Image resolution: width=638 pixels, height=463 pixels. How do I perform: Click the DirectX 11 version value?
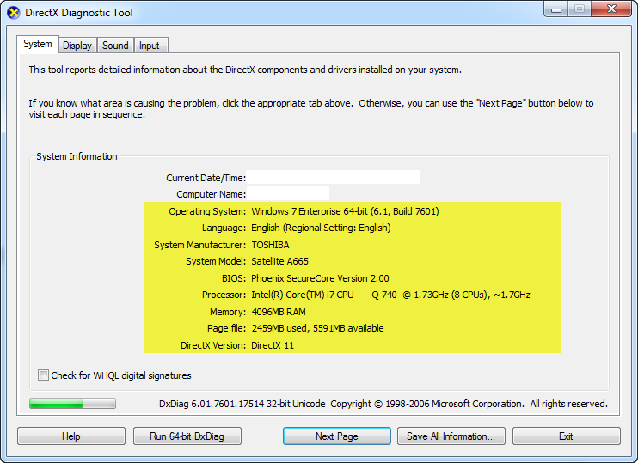[x=273, y=345]
